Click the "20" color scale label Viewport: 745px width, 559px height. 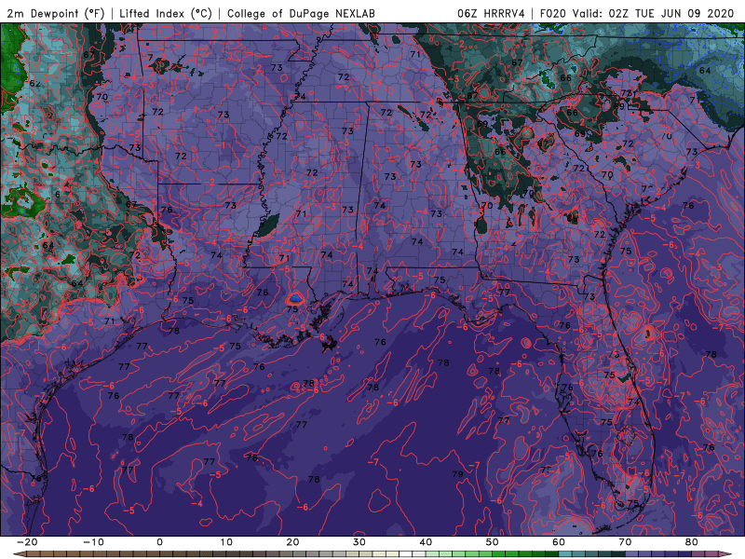(x=292, y=542)
